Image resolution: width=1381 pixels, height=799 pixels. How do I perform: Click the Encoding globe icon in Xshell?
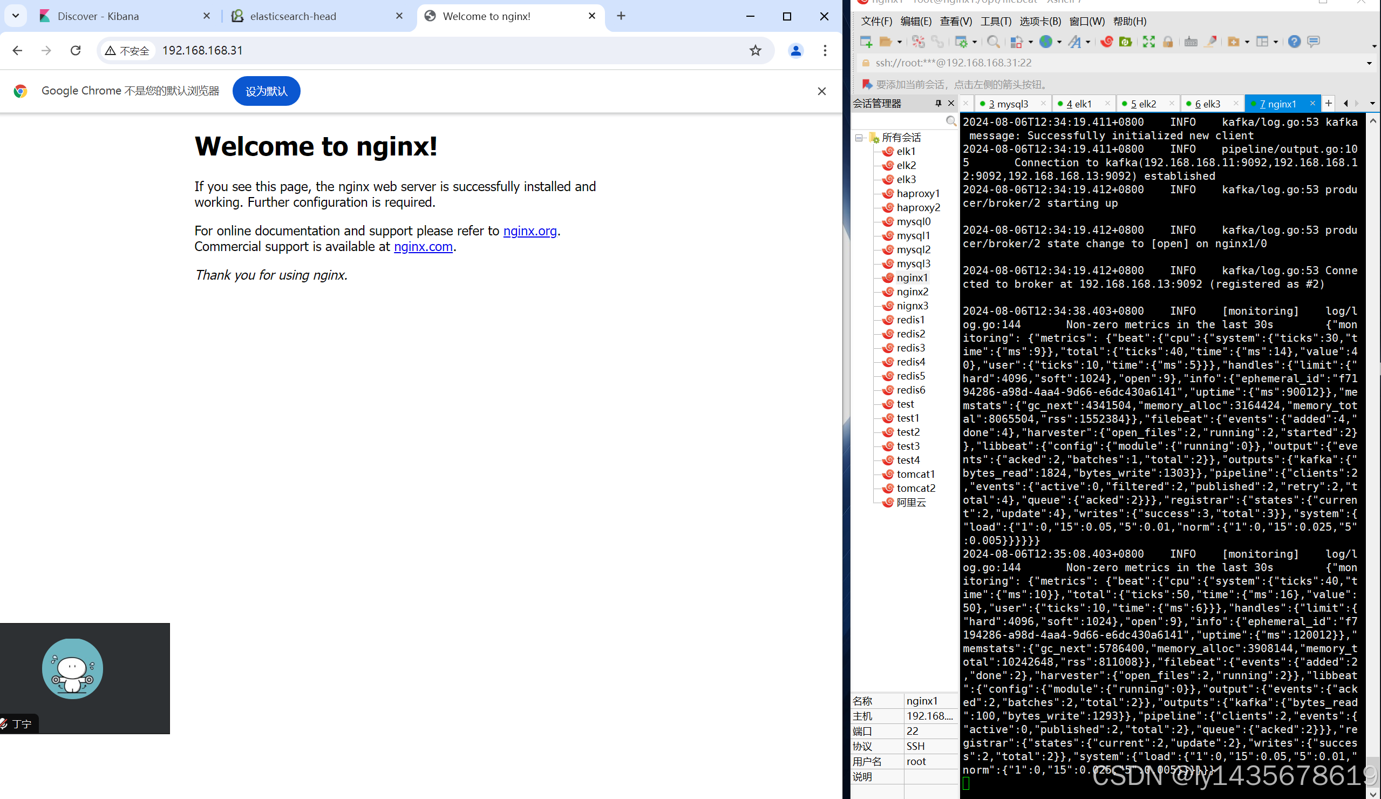coord(1046,42)
